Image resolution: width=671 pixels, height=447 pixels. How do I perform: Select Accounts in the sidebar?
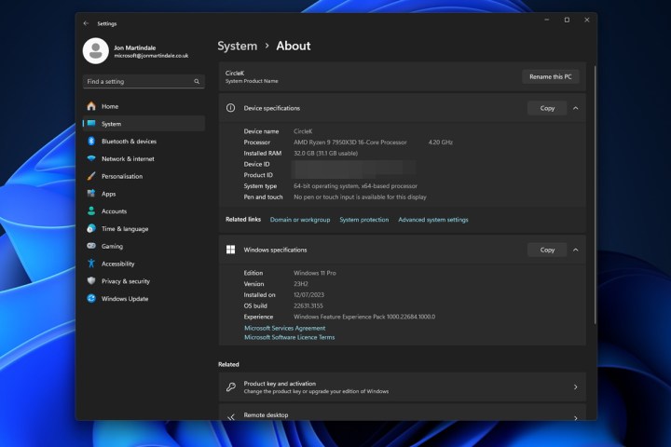114,211
